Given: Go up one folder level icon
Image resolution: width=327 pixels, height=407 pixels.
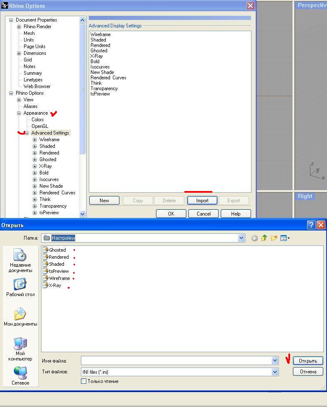Looking at the screenshot, I should click(x=264, y=238).
